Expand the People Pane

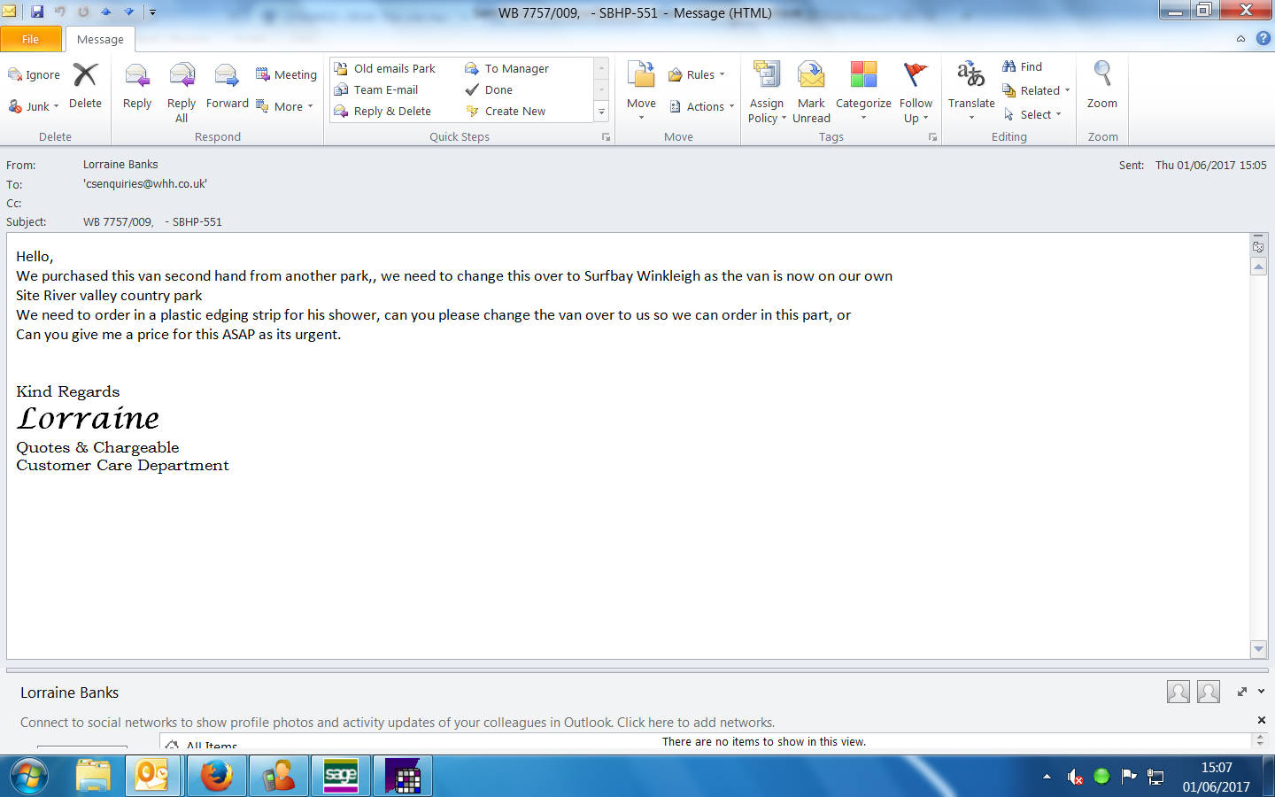point(1242,692)
